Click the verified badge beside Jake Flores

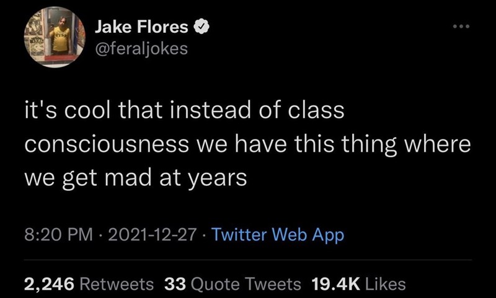click(x=201, y=28)
